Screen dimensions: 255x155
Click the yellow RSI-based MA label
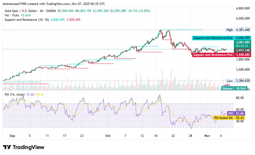click(223, 118)
